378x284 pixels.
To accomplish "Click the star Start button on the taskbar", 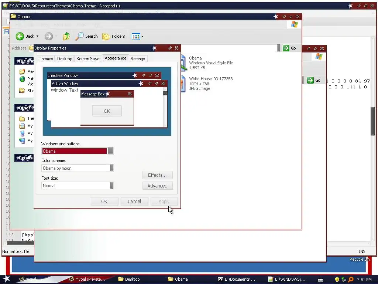I will pos(6,279).
